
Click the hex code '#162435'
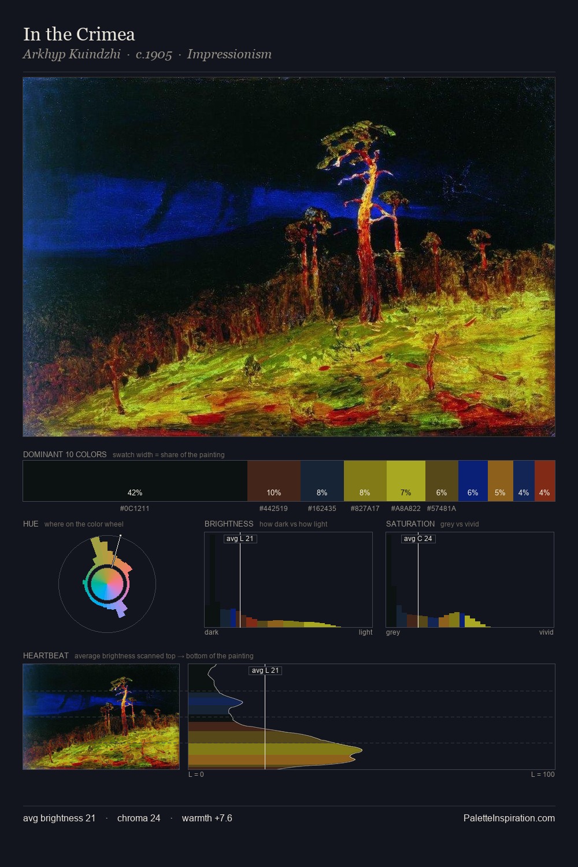click(x=322, y=509)
